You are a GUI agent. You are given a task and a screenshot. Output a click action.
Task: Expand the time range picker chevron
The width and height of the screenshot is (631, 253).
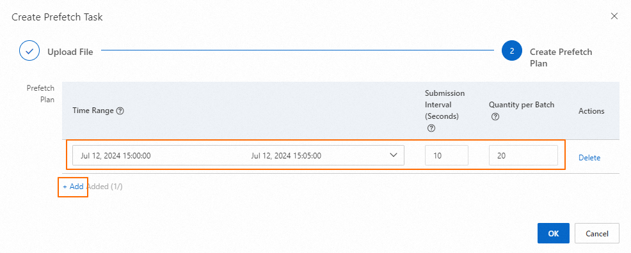394,155
